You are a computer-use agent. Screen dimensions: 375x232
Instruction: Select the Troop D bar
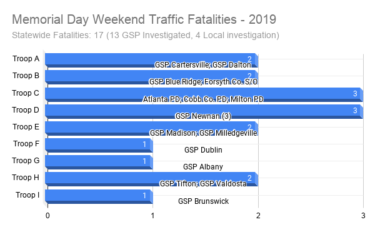[x=204, y=111]
